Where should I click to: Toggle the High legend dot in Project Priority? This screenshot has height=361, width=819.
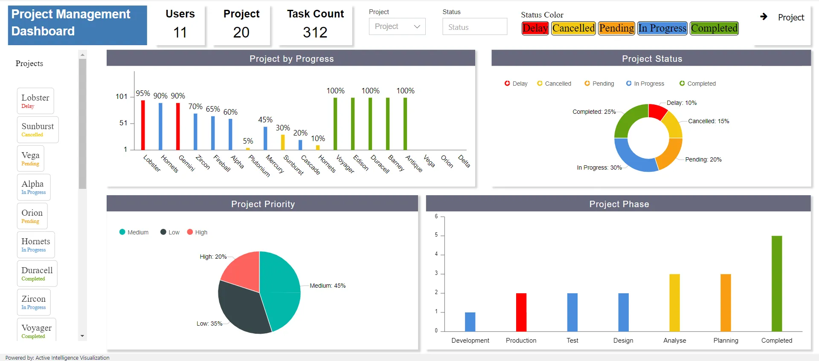pos(190,232)
